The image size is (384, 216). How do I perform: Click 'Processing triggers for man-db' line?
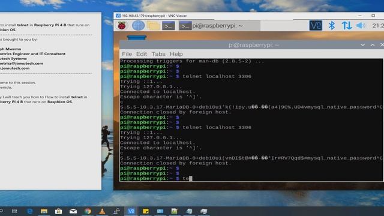click(x=192, y=61)
